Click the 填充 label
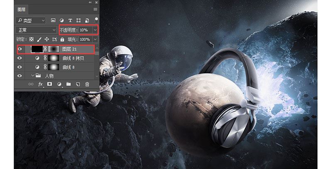This screenshot has width=332, height=169. (73, 39)
